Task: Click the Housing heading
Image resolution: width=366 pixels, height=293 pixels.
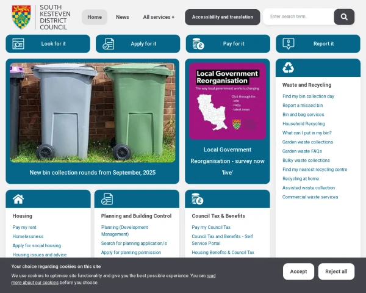Action: [23, 216]
